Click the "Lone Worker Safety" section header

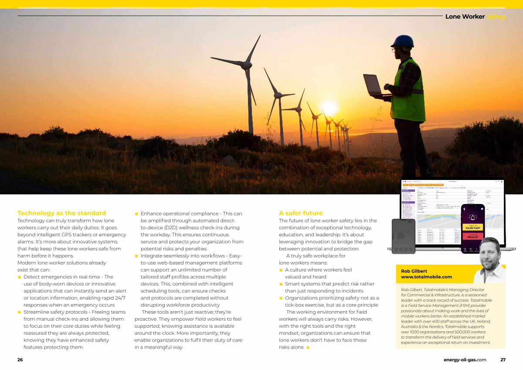pos(475,17)
